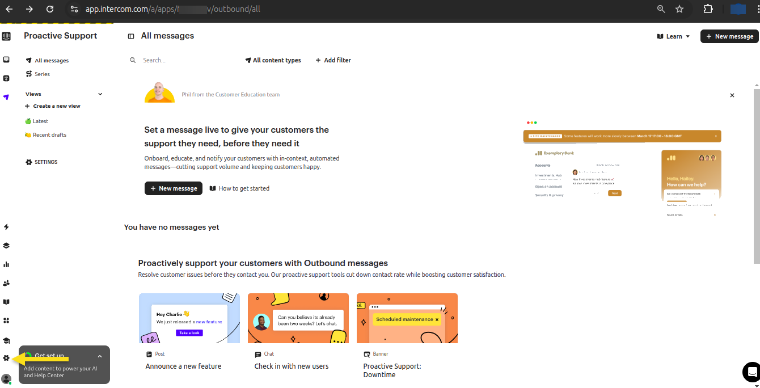Open the Reports bar chart icon
This screenshot has width=760, height=388.
pos(6,264)
